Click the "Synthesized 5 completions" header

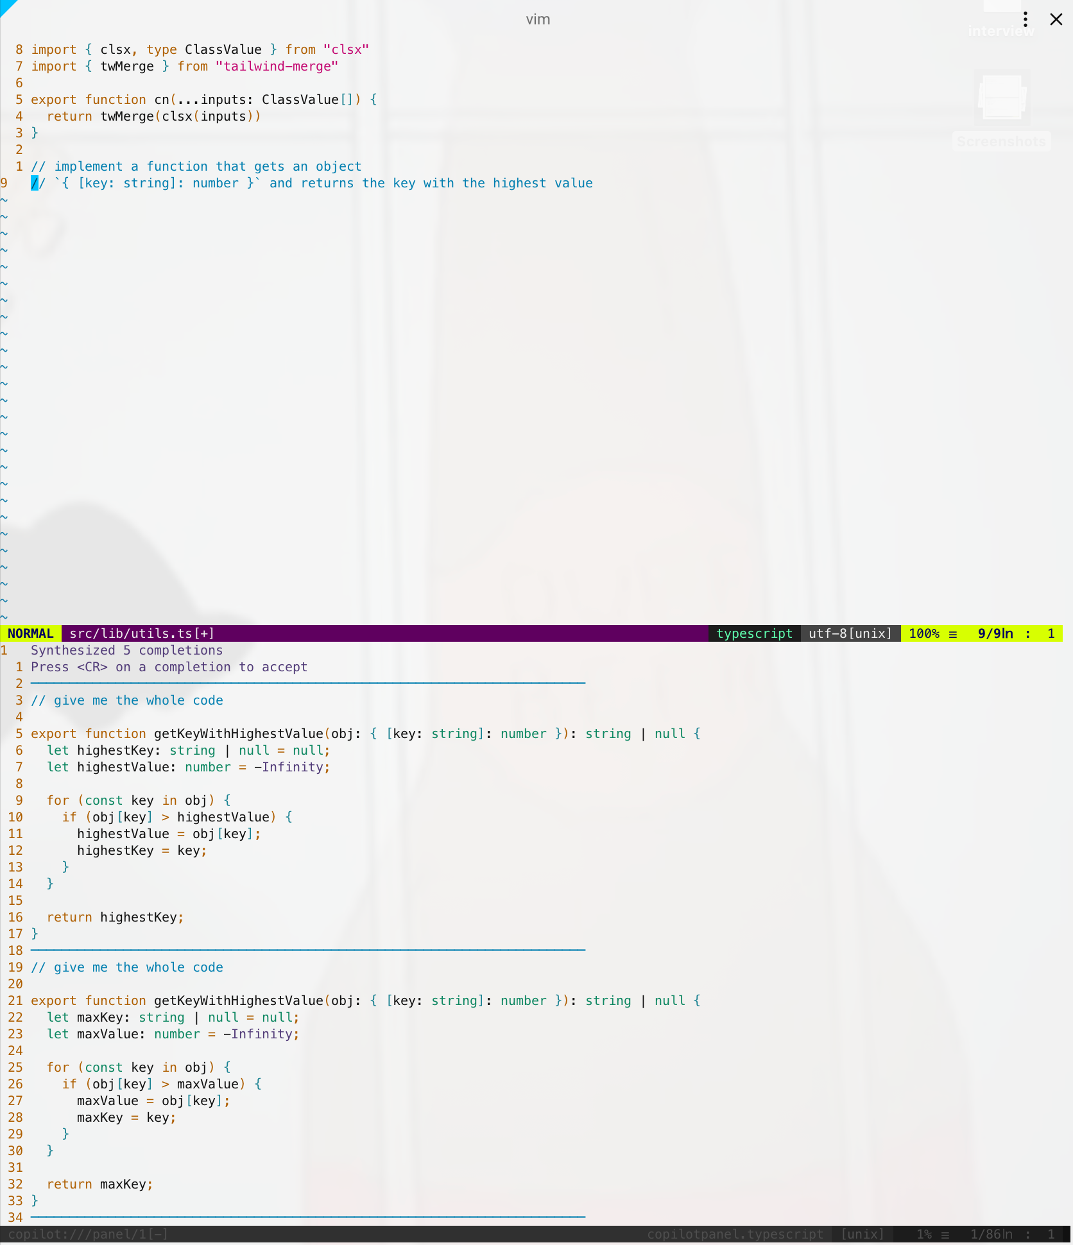[x=126, y=650]
